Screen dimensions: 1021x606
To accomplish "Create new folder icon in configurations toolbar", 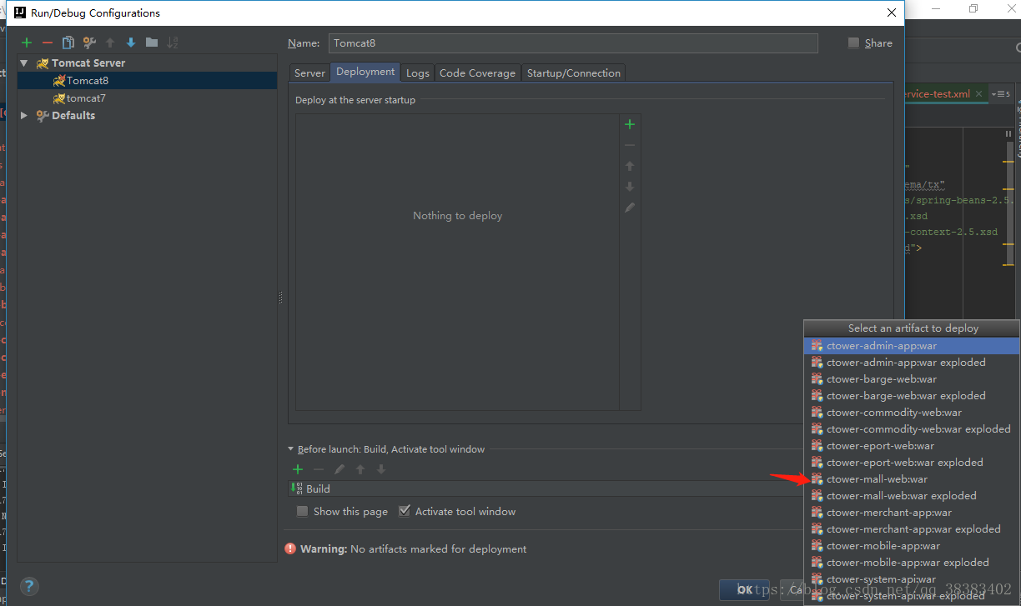I will [x=152, y=43].
